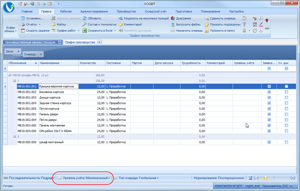This screenshot has height=191, width=300.
Task: Collapse the 00010 Шкафы MB19 order group
Action: 10,75
